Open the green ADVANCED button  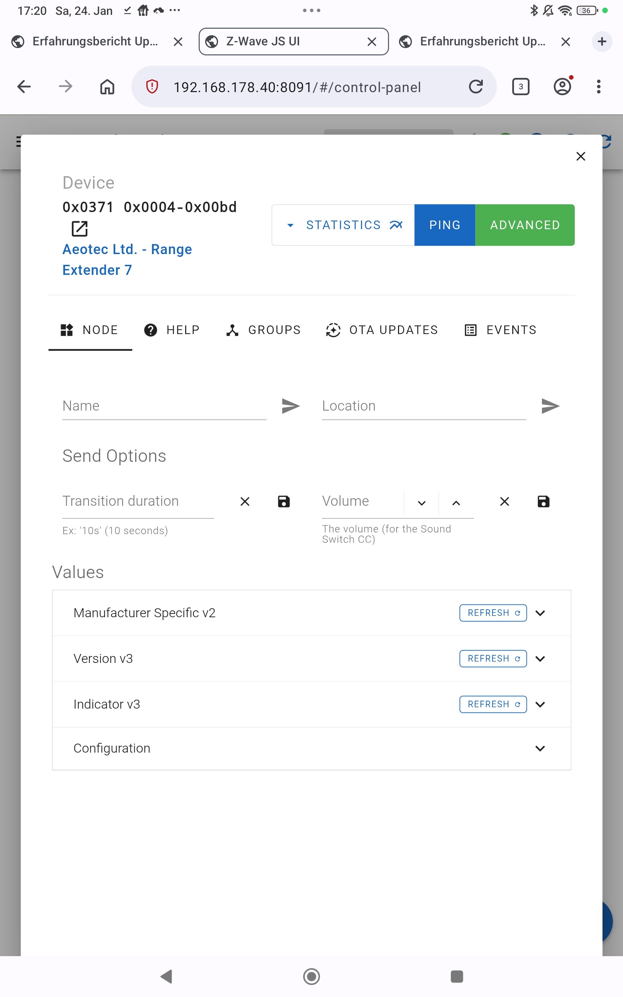pos(524,225)
